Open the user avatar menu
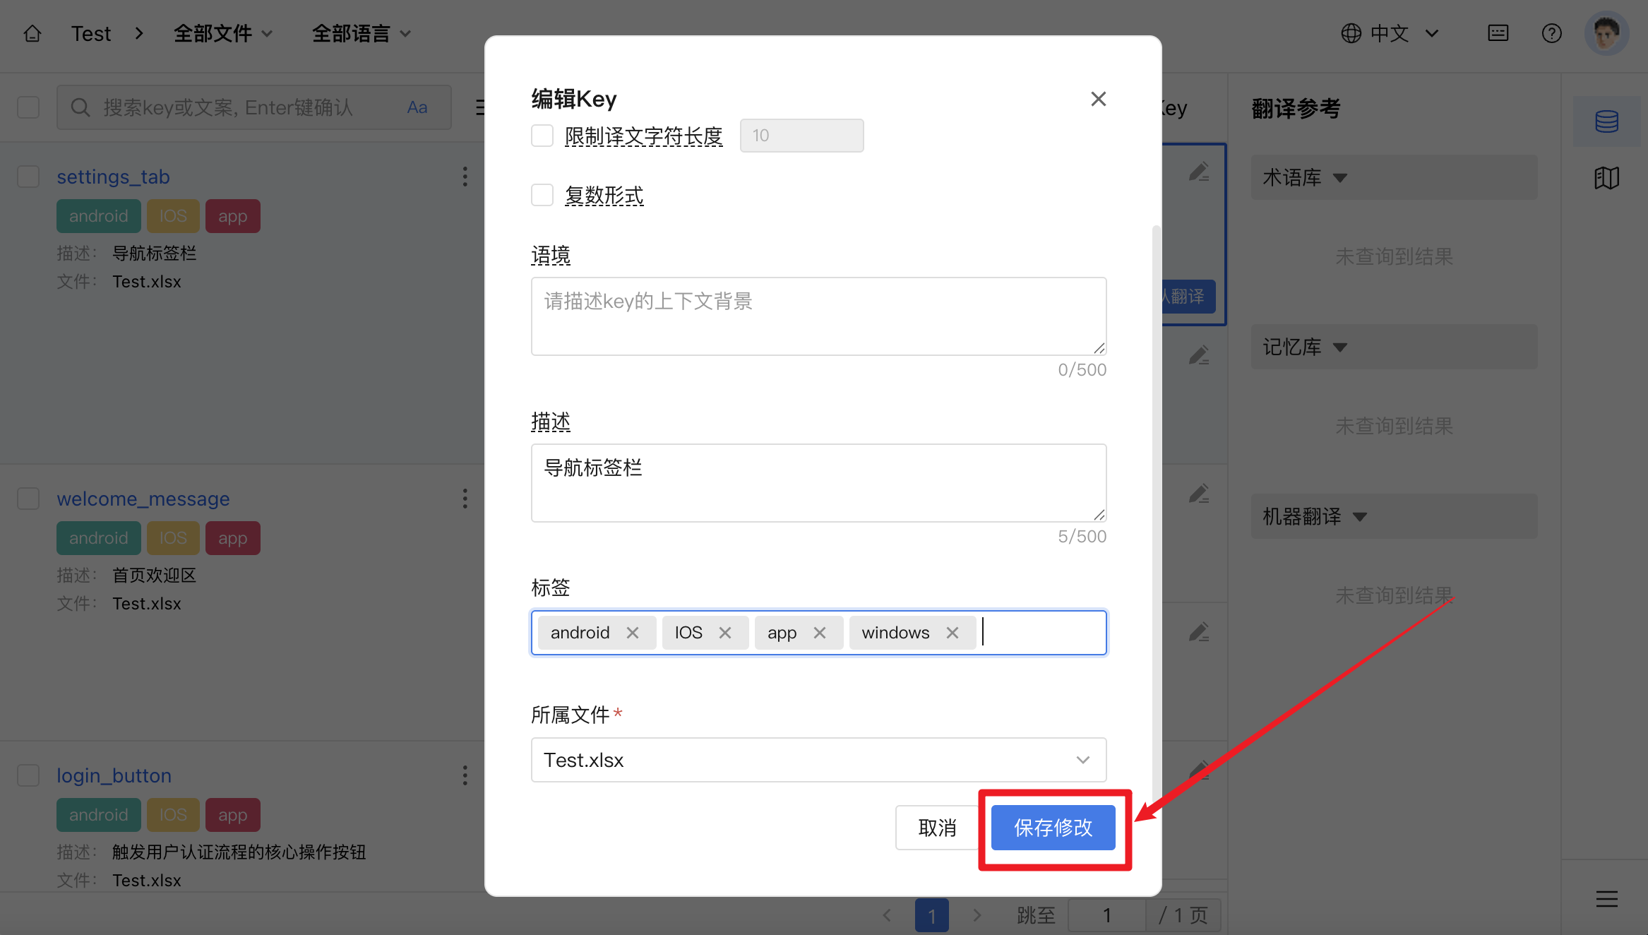The width and height of the screenshot is (1648, 935). [x=1606, y=33]
